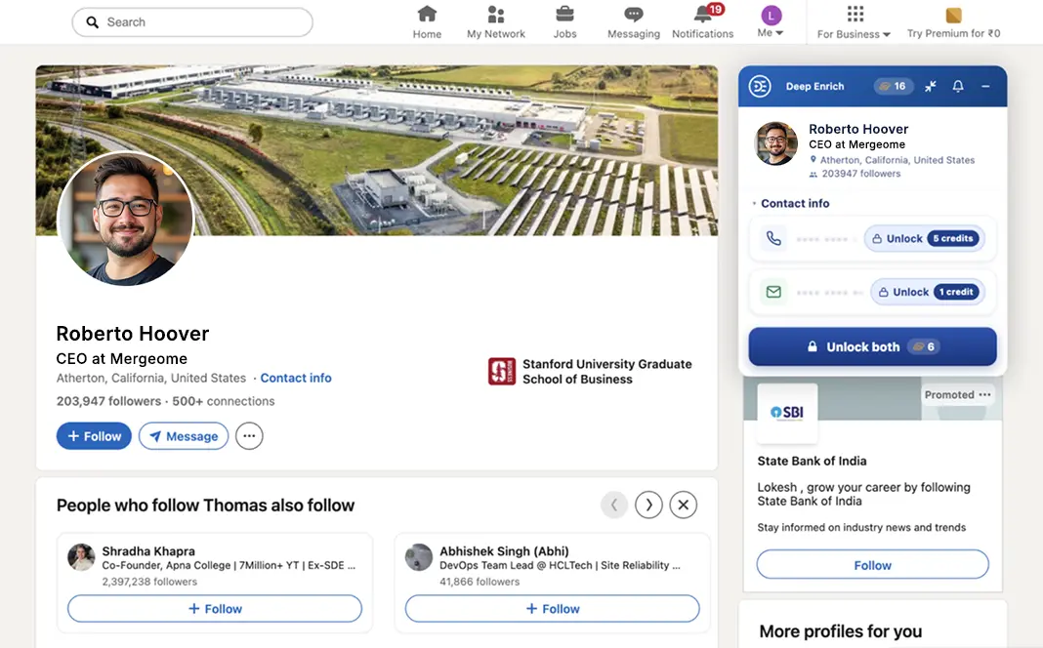Open Messaging from the top bar
The width and height of the screenshot is (1043, 648).
[x=633, y=22]
